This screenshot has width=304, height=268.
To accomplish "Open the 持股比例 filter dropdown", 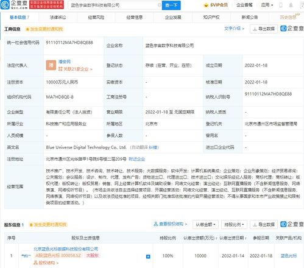I will click(234, 225).
